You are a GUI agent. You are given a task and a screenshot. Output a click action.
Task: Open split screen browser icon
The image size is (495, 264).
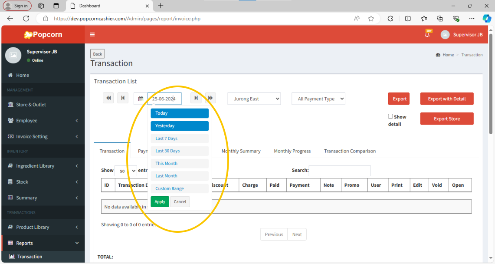408,19
